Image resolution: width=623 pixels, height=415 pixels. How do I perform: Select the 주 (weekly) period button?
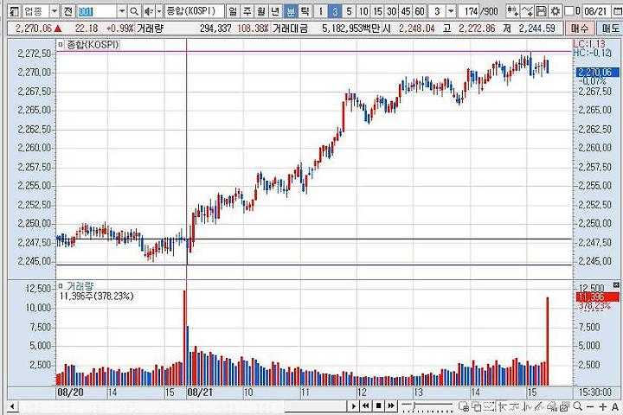tap(247, 11)
